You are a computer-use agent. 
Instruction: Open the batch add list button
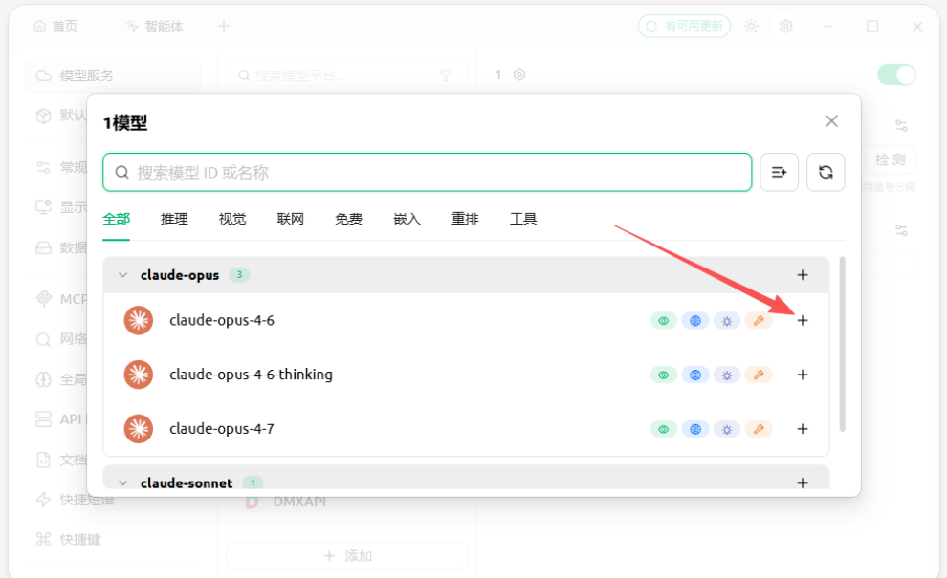[779, 173]
